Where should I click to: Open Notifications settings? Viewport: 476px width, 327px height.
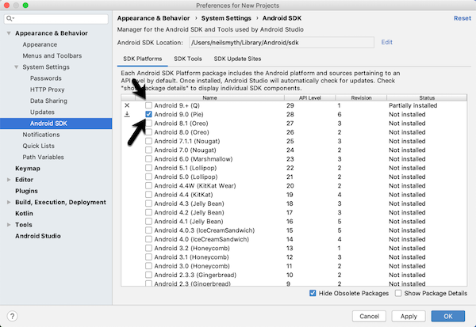(41, 135)
